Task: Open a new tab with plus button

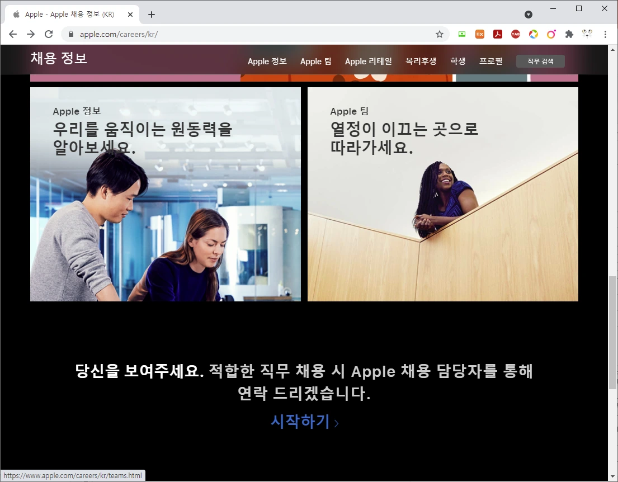Action: tap(152, 15)
